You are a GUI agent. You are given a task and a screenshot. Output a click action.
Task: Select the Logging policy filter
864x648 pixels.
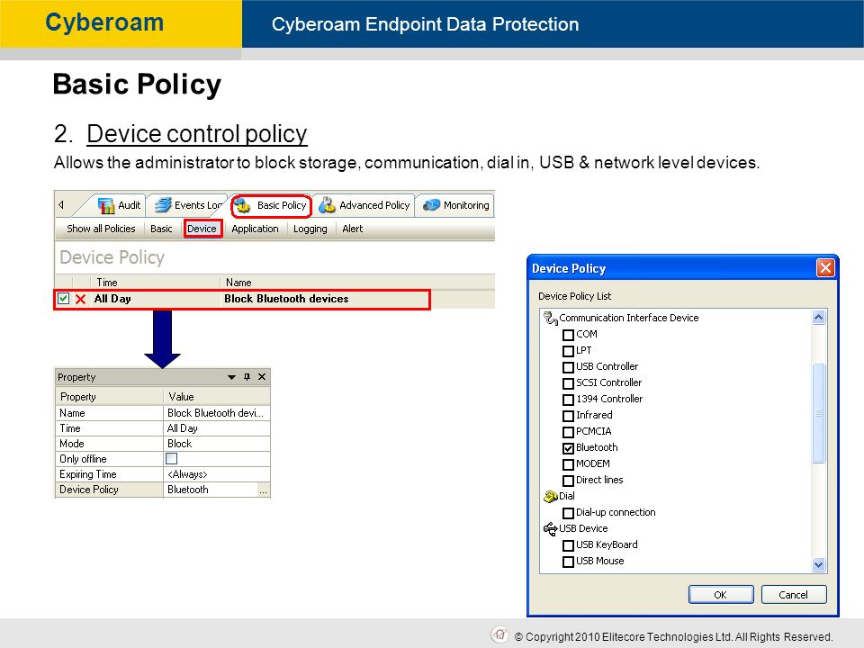pos(310,229)
